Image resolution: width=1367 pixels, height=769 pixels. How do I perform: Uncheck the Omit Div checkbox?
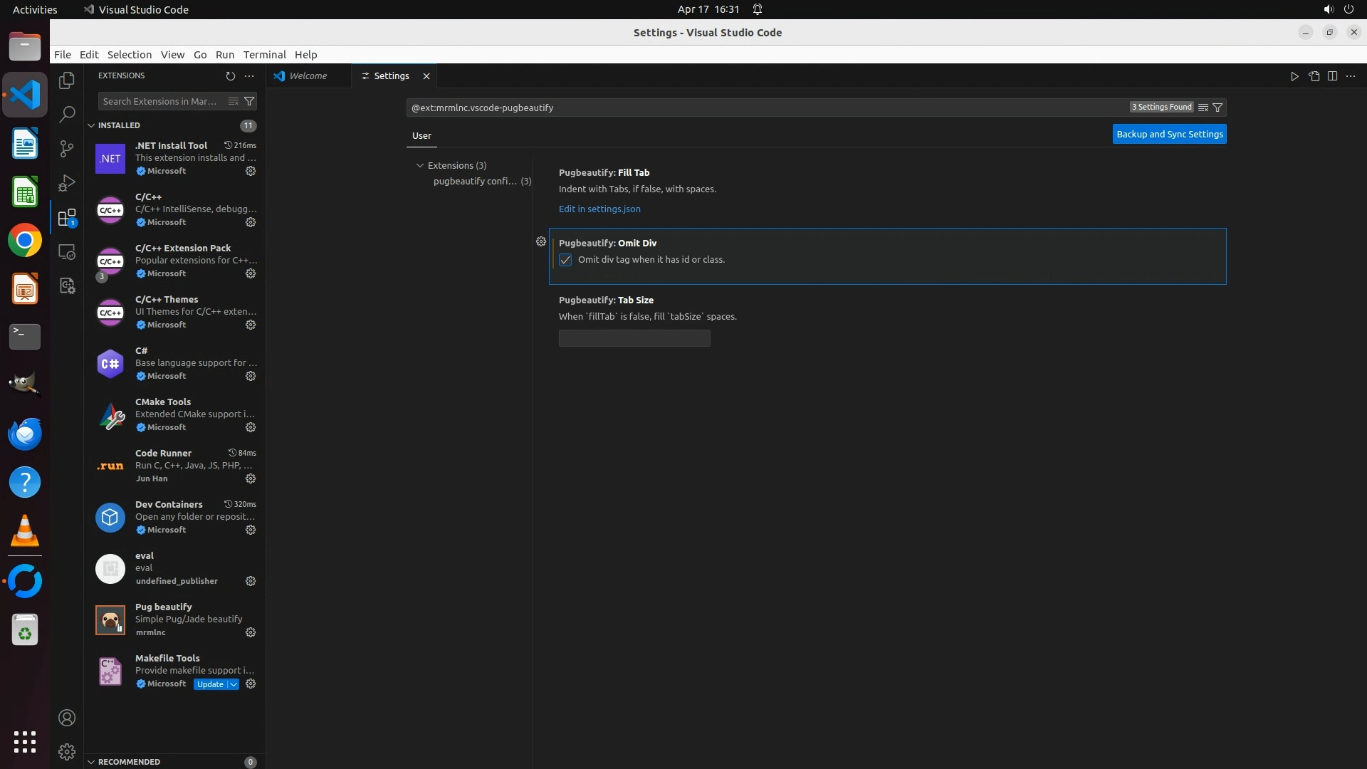pyautogui.click(x=565, y=260)
